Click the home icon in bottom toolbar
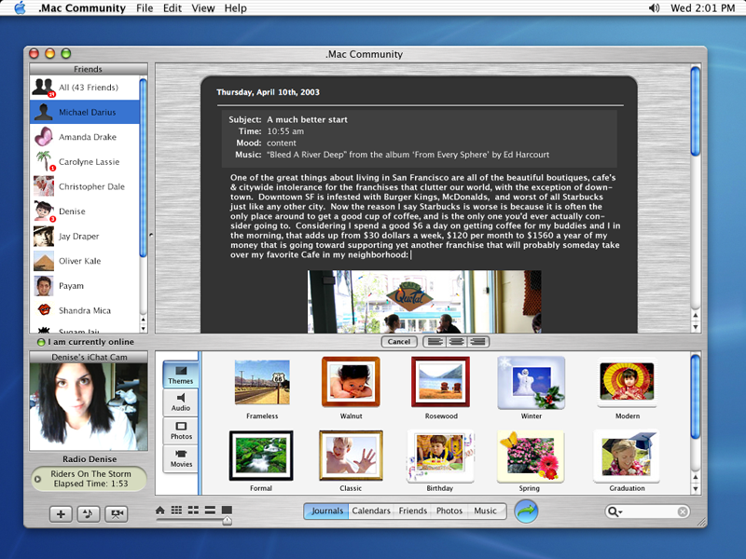 pyautogui.click(x=160, y=510)
